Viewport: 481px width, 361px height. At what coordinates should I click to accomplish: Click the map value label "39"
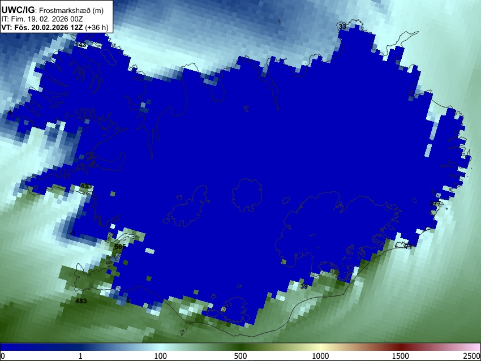click(304, 286)
